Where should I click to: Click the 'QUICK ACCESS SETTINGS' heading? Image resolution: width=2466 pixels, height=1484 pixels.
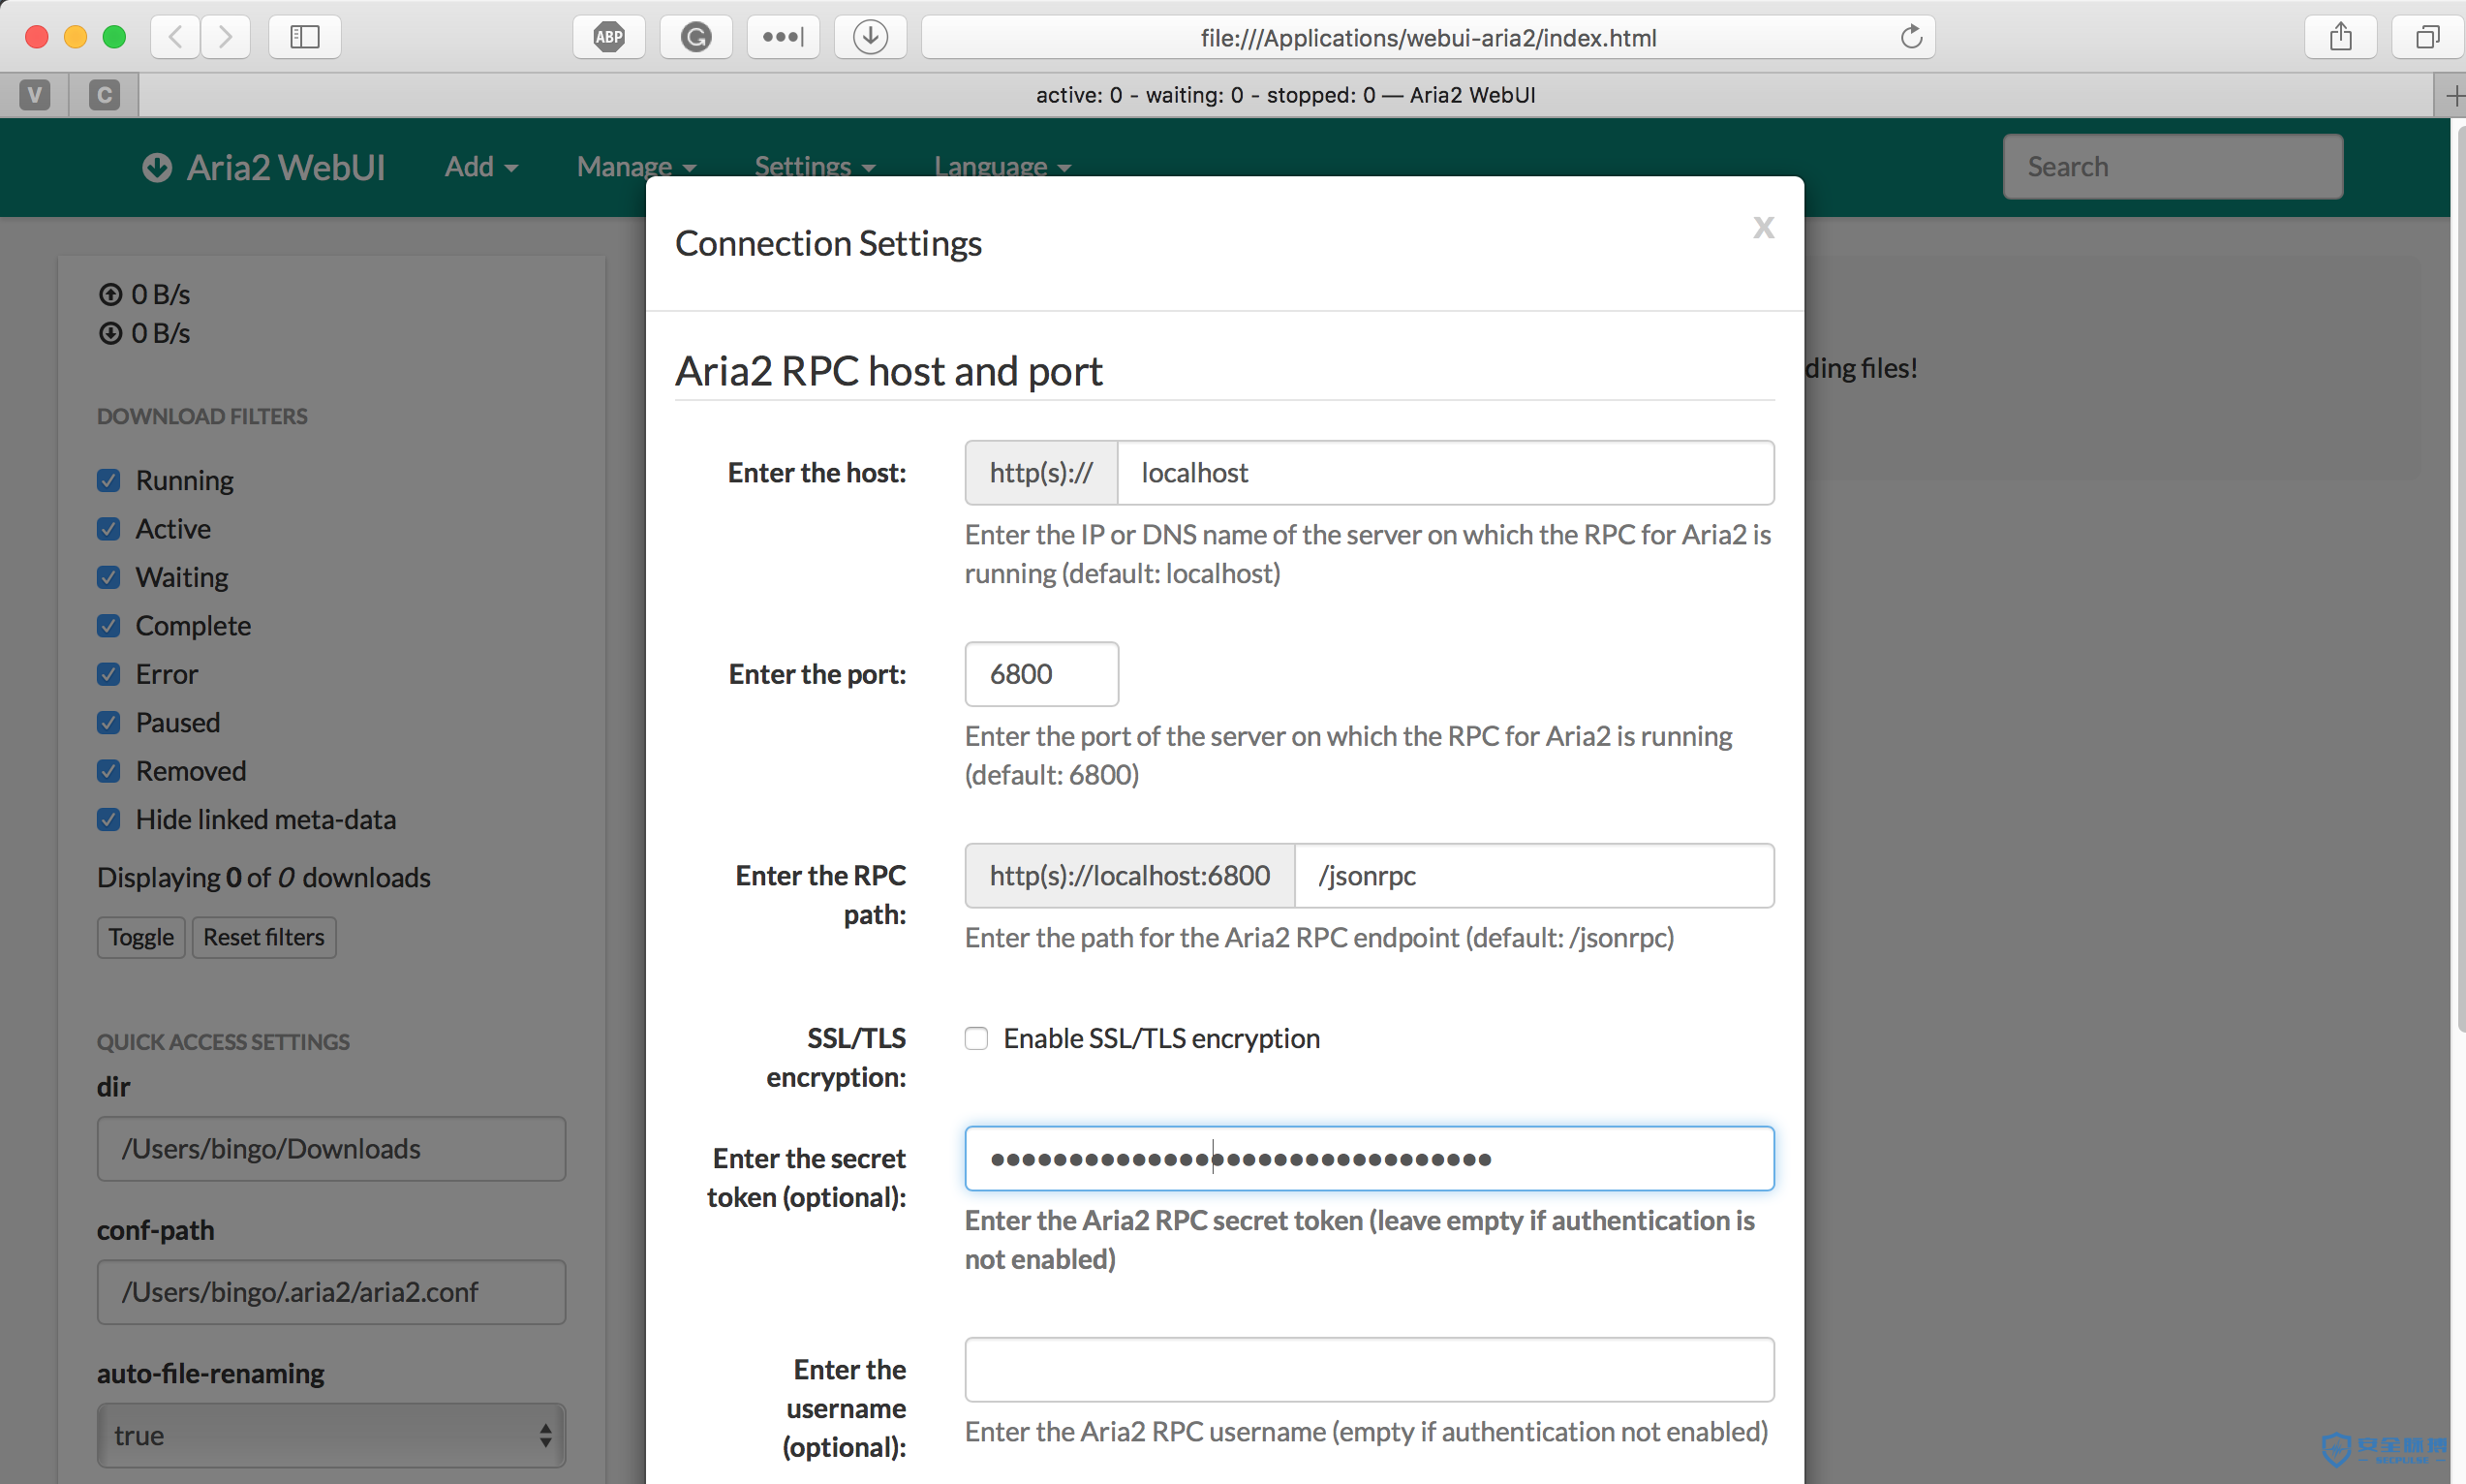pyautogui.click(x=223, y=1042)
